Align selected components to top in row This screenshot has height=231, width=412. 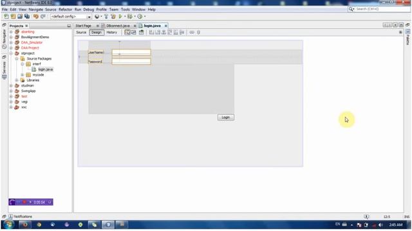[x=170, y=32]
